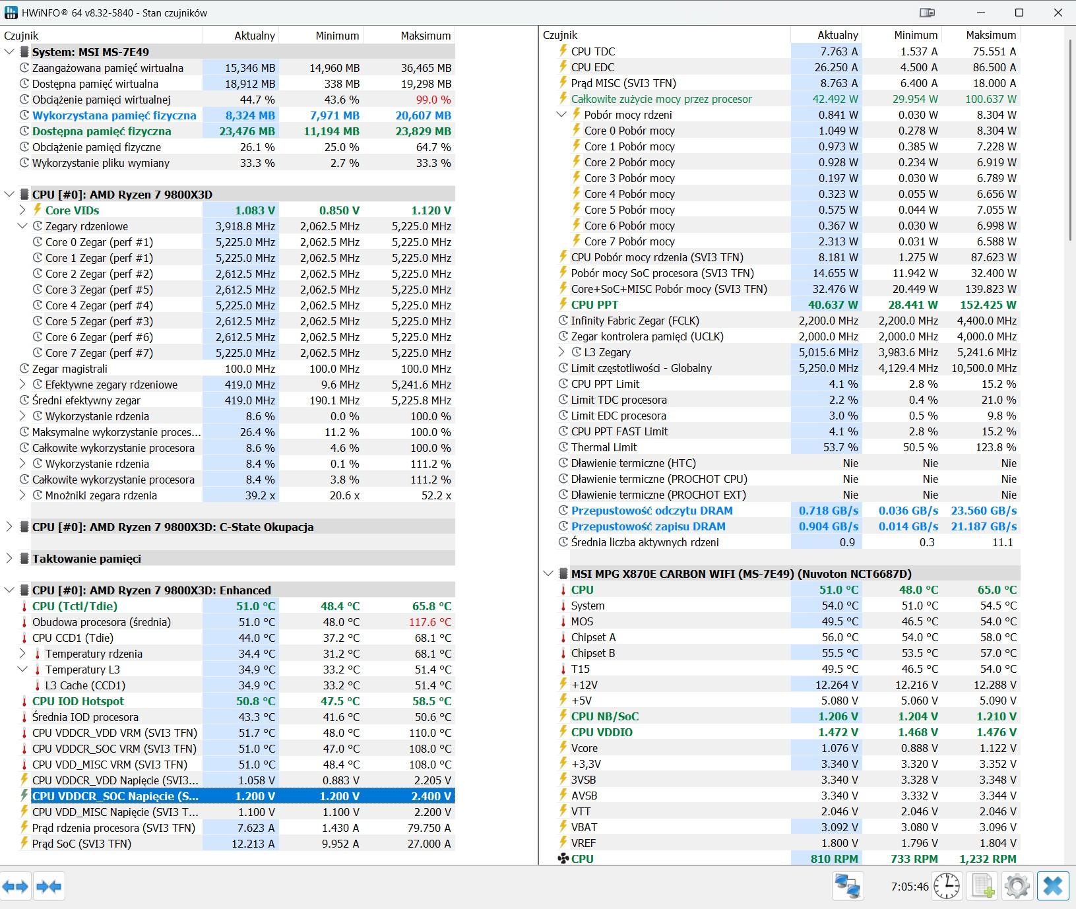Screen dimensions: 1076x909
Task: Collapse the Zegary rdzeniowe tree node
Action: coord(22,226)
